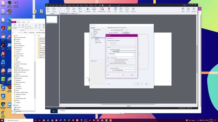Select Reporting under Quiz category
218x122 pixels.
click(x=97, y=38)
